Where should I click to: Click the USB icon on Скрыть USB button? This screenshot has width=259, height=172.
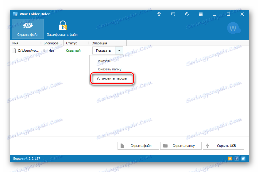click(x=207, y=146)
